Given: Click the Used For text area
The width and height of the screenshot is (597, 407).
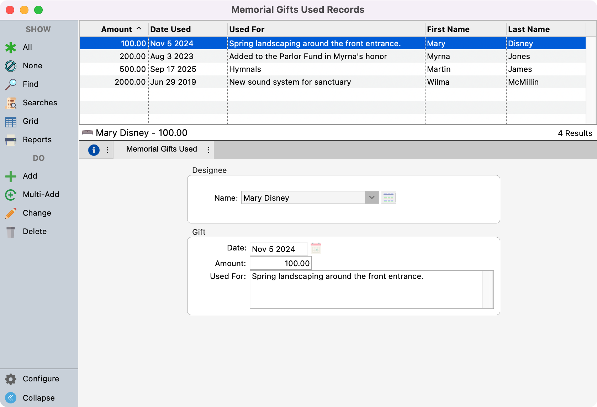Looking at the screenshot, I should pos(366,290).
